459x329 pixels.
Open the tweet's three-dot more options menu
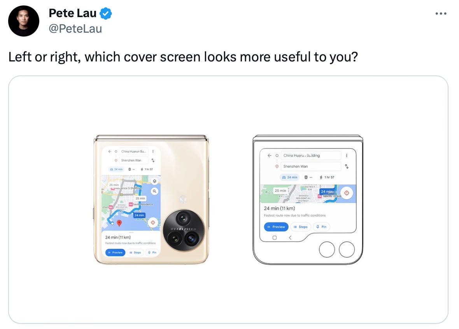click(x=441, y=14)
